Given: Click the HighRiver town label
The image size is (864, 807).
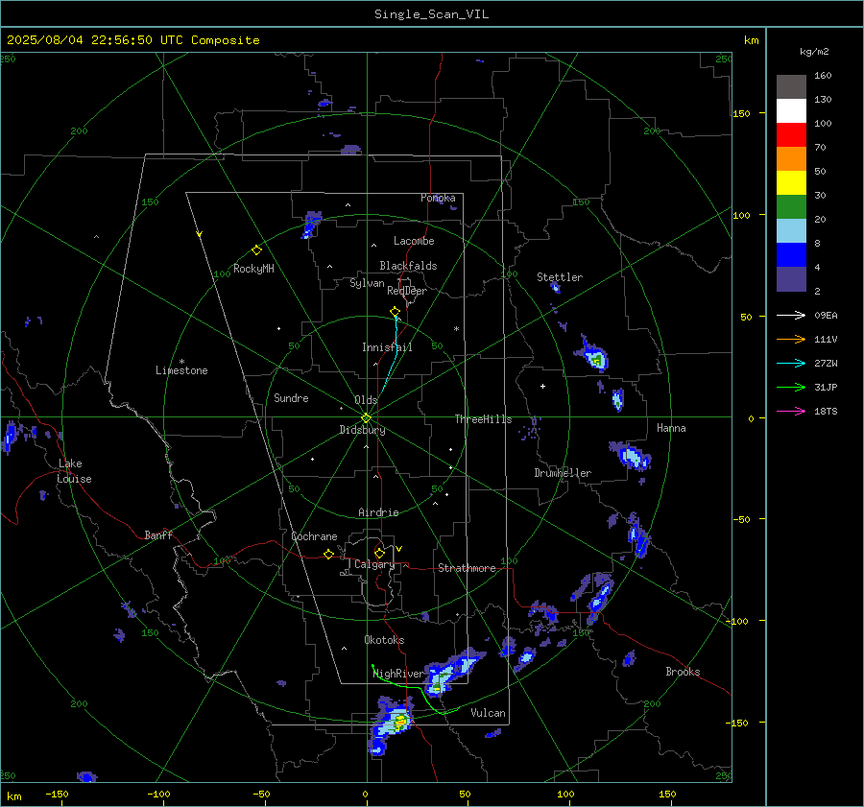Looking at the screenshot, I should (397, 675).
